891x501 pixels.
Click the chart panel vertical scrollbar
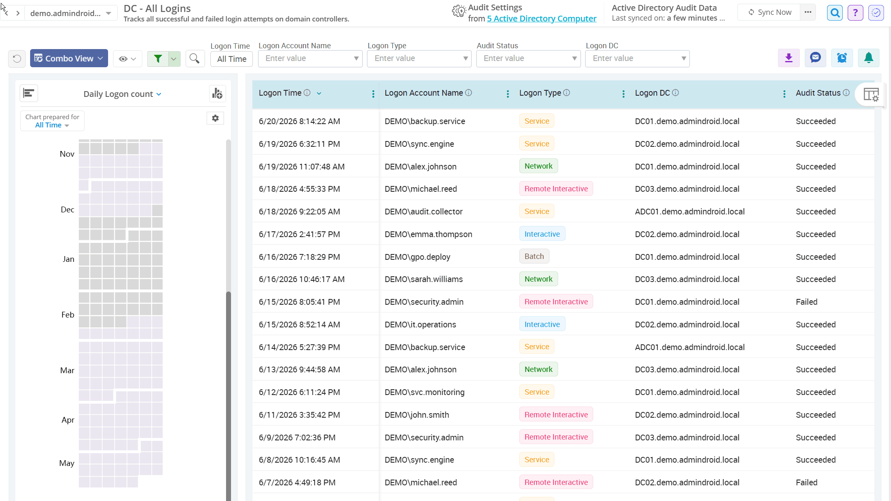pyautogui.click(x=229, y=396)
